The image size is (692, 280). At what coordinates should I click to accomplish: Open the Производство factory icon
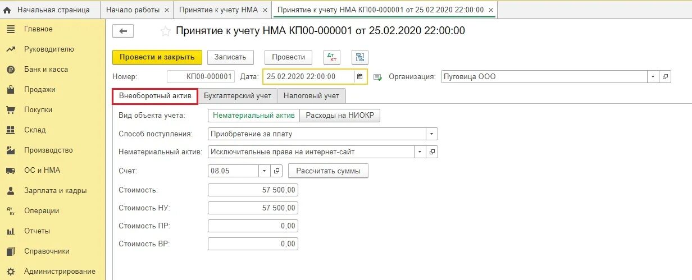[x=10, y=150]
